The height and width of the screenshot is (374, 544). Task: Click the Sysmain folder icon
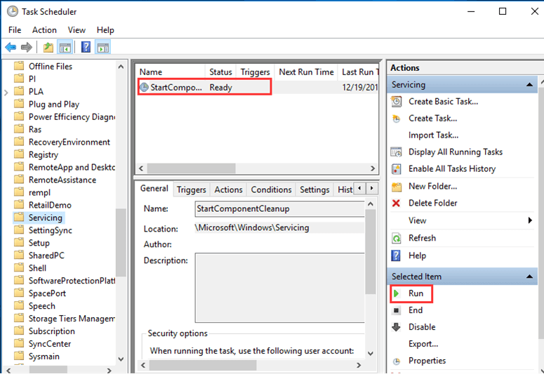click(x=19, y=356)
